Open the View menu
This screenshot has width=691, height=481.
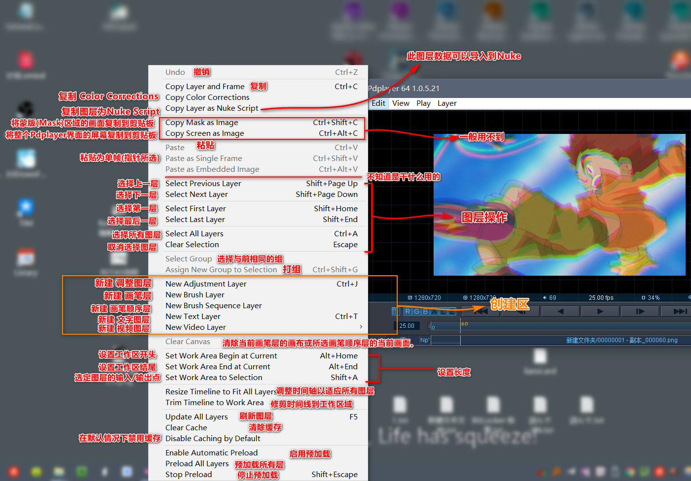tap(401, 103)
